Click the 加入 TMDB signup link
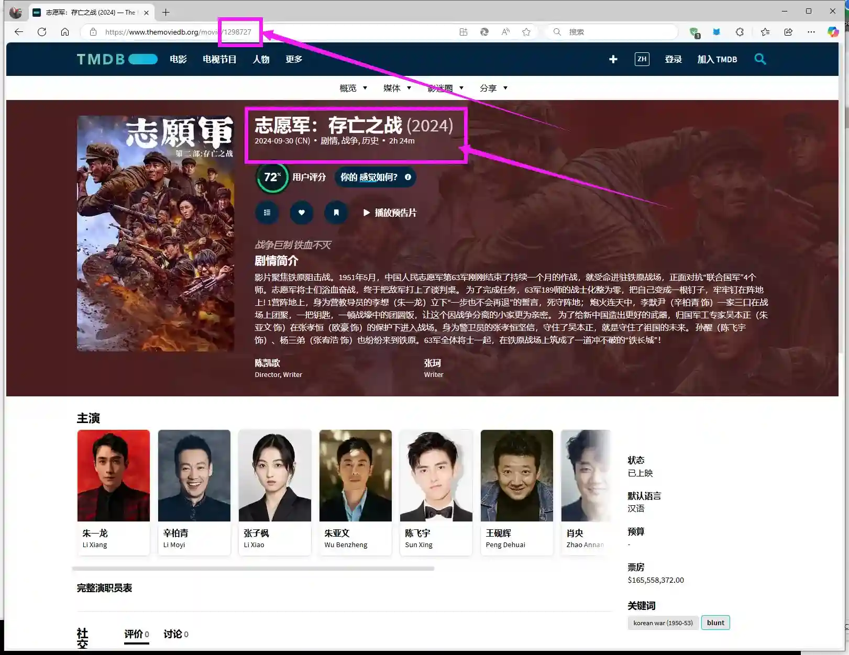 pos(716,59)
